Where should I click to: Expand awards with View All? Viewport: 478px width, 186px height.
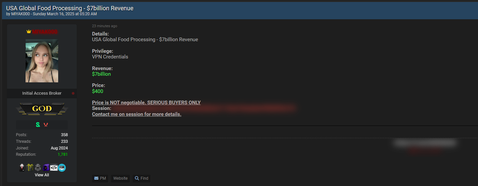[x=42, y=175]
